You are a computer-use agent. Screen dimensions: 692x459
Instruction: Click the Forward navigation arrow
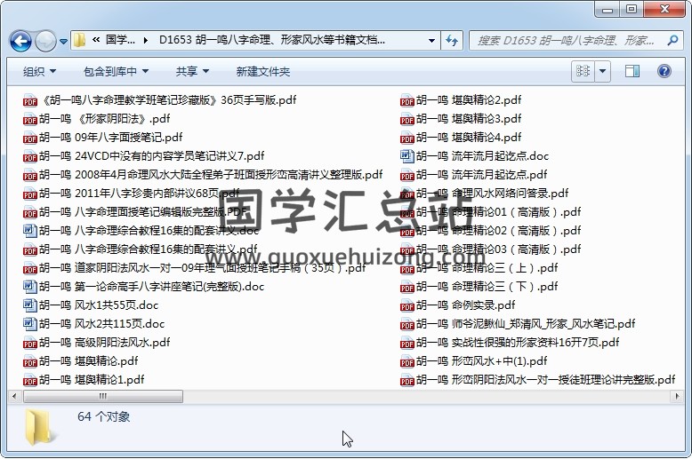45,41
